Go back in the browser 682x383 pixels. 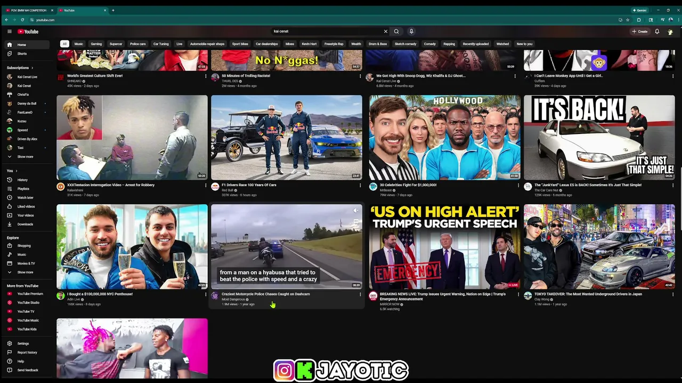coord(6,20)
